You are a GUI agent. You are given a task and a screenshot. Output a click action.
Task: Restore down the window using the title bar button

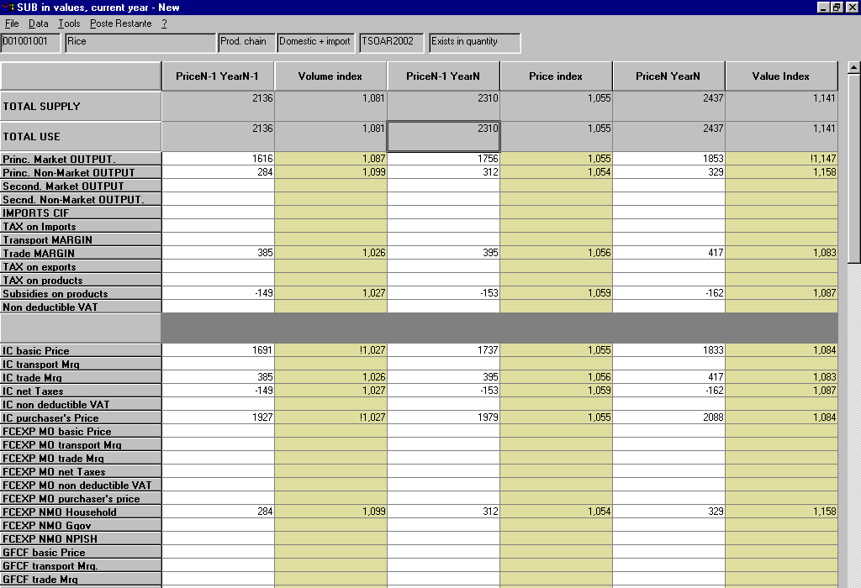pos(837,8)
